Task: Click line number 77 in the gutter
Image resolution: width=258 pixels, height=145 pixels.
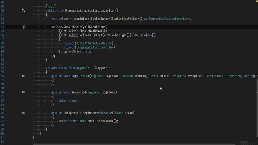Action: [2, 121]
